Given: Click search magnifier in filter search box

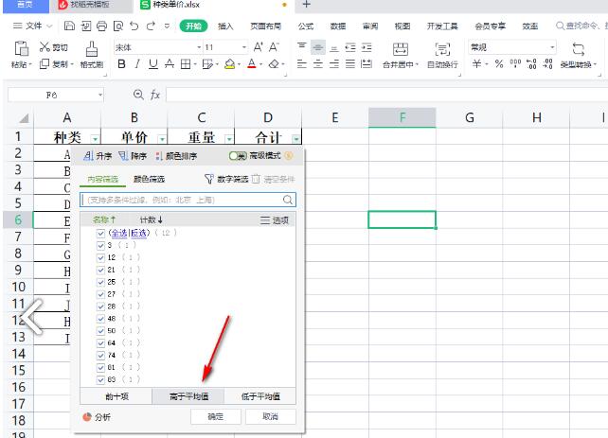Looking at the screenshot, I should tap(288, 200).
